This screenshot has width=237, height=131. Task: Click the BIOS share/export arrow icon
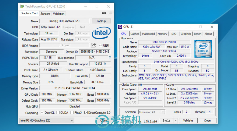point(93,45)
